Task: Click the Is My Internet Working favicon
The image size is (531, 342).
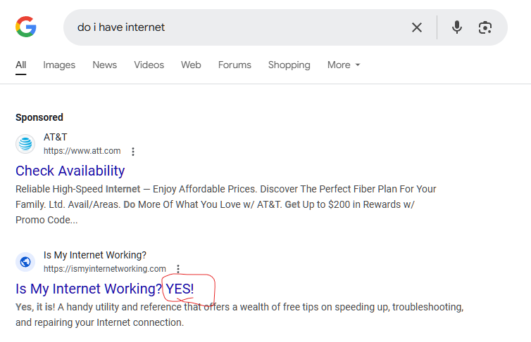Action: pyautogui.click(x=26, y=262)
